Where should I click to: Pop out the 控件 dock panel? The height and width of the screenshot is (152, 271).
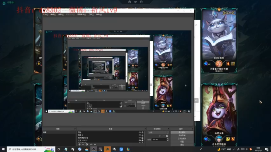192,129
